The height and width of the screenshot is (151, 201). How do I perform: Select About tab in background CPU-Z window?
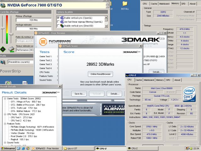tap(193, 4)
